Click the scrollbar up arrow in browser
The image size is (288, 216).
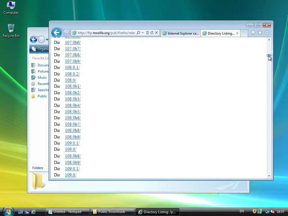(x=269, y=39)
